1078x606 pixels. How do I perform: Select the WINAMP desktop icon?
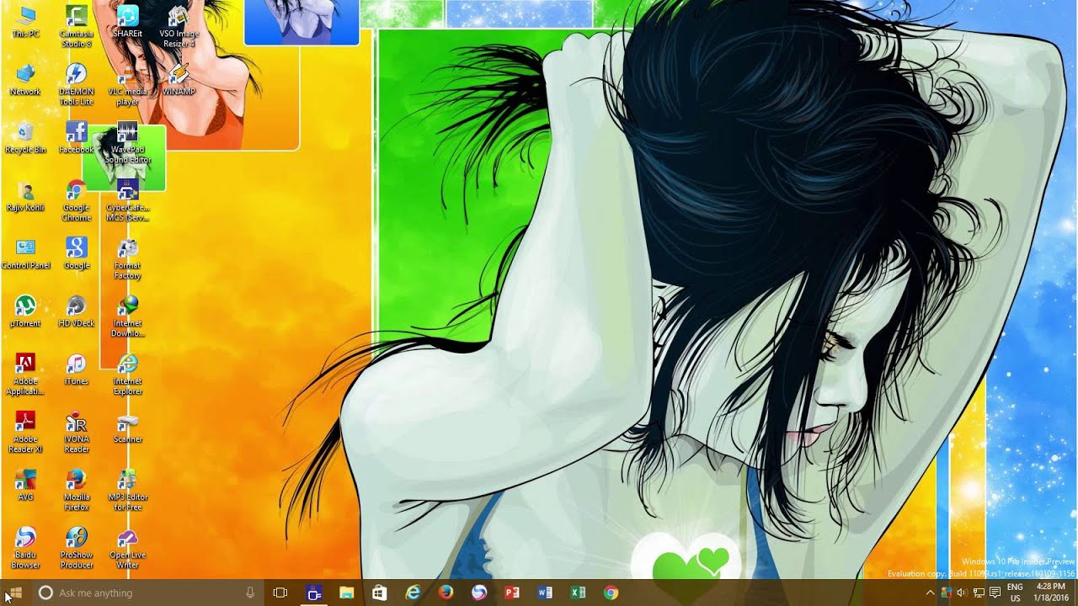[x=179, y=80]
